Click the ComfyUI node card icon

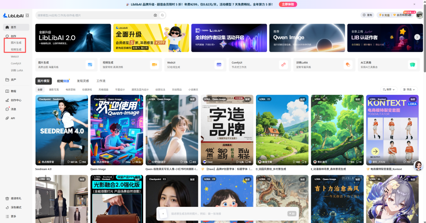[x=283, y=65]
